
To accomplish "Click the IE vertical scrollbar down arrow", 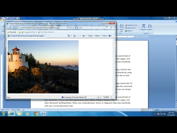I will [x=114, y=94].
